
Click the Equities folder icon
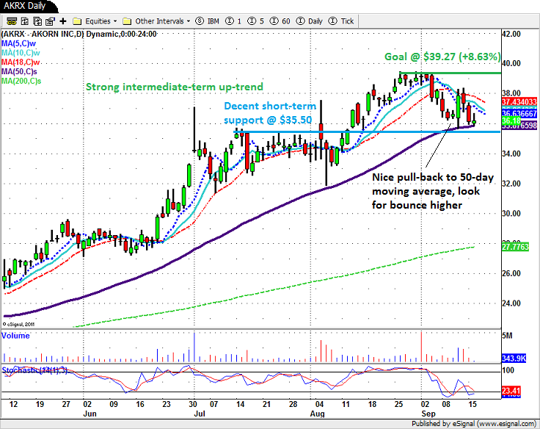(77, 21)
